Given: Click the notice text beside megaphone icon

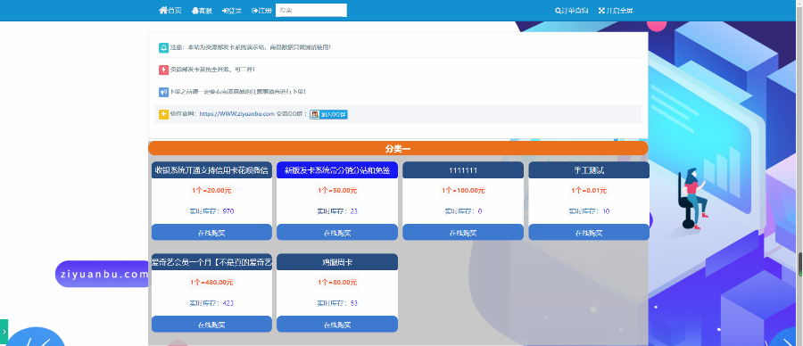Looking at the screenshot, I should click(x=238, y=92).
